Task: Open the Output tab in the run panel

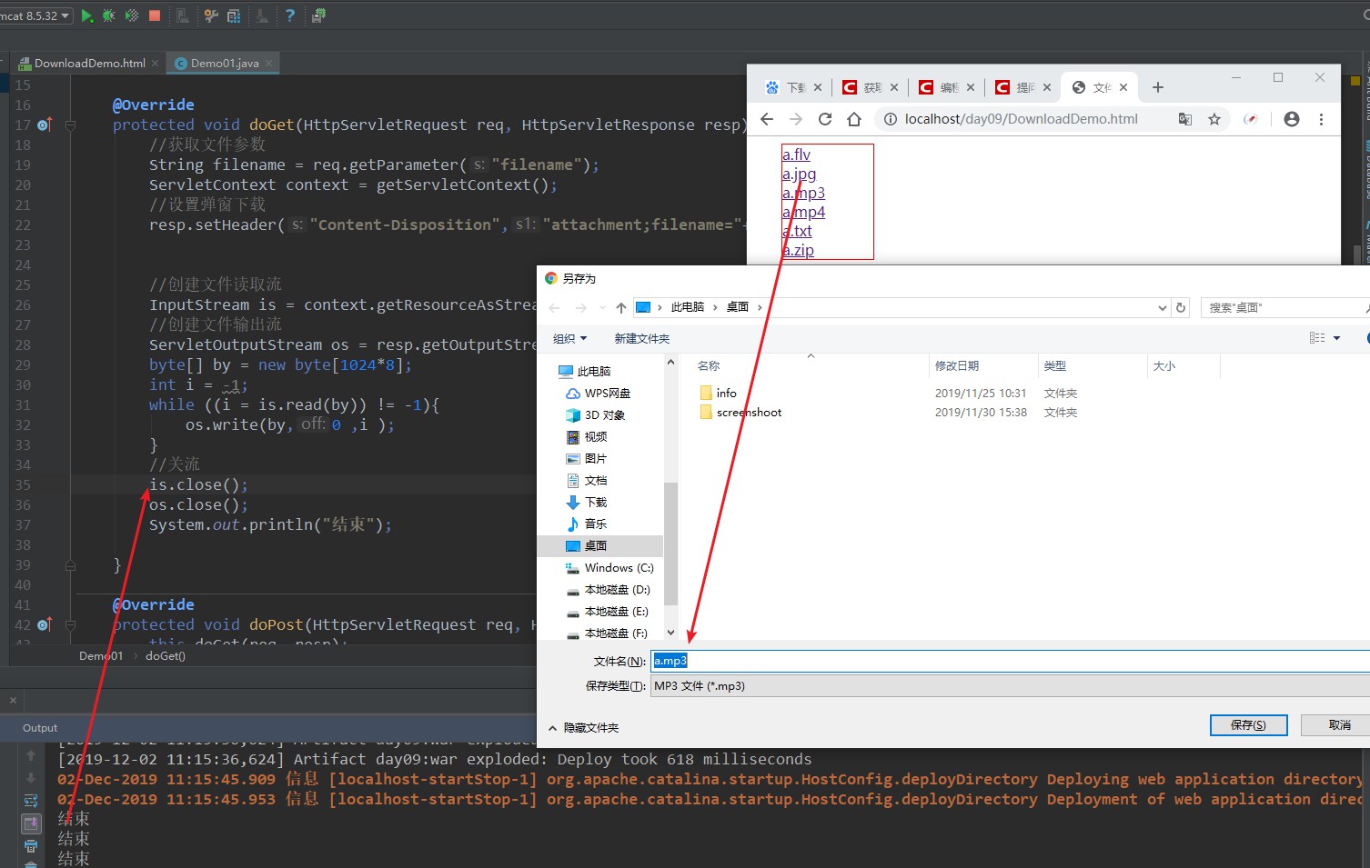Action: (40, 728)
